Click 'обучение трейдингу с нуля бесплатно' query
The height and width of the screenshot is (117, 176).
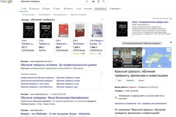coord(36,87)
